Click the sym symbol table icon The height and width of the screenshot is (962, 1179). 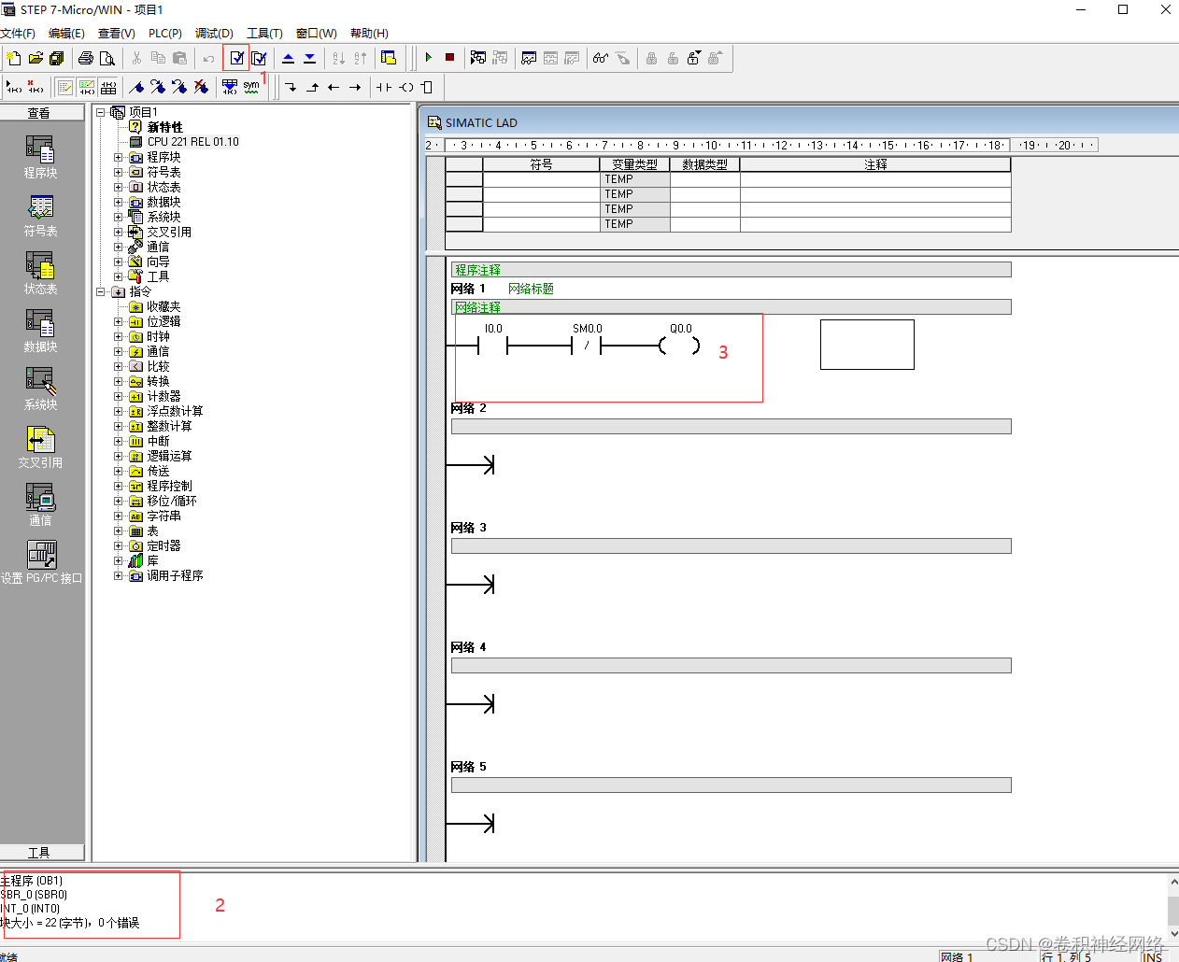[x=251, y=87]
